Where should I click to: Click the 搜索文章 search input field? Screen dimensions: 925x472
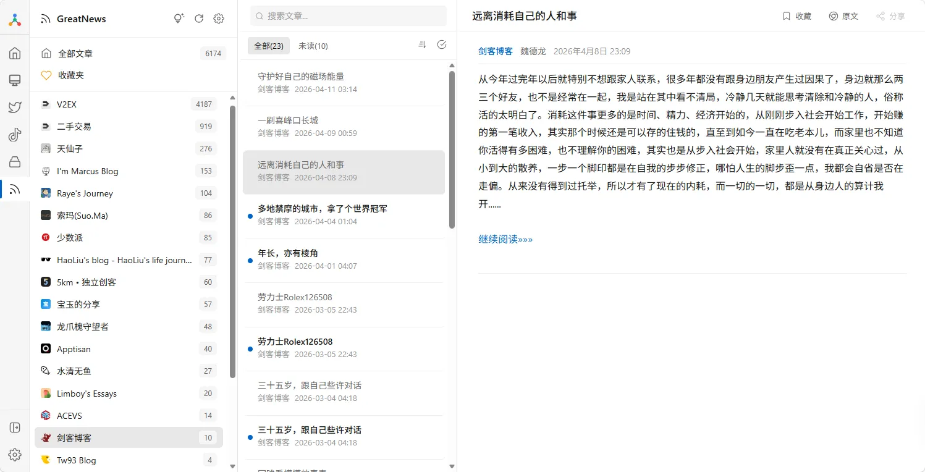coord(347,15)
